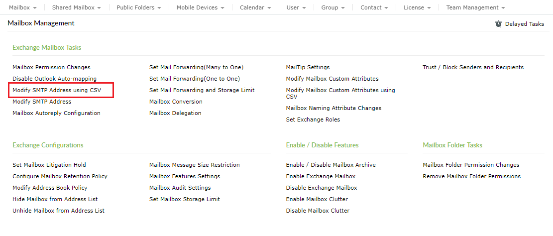Expand the Public Folders menu
Image resolution: width=553 pixels, height=236 pixels.
coord(139,7)
